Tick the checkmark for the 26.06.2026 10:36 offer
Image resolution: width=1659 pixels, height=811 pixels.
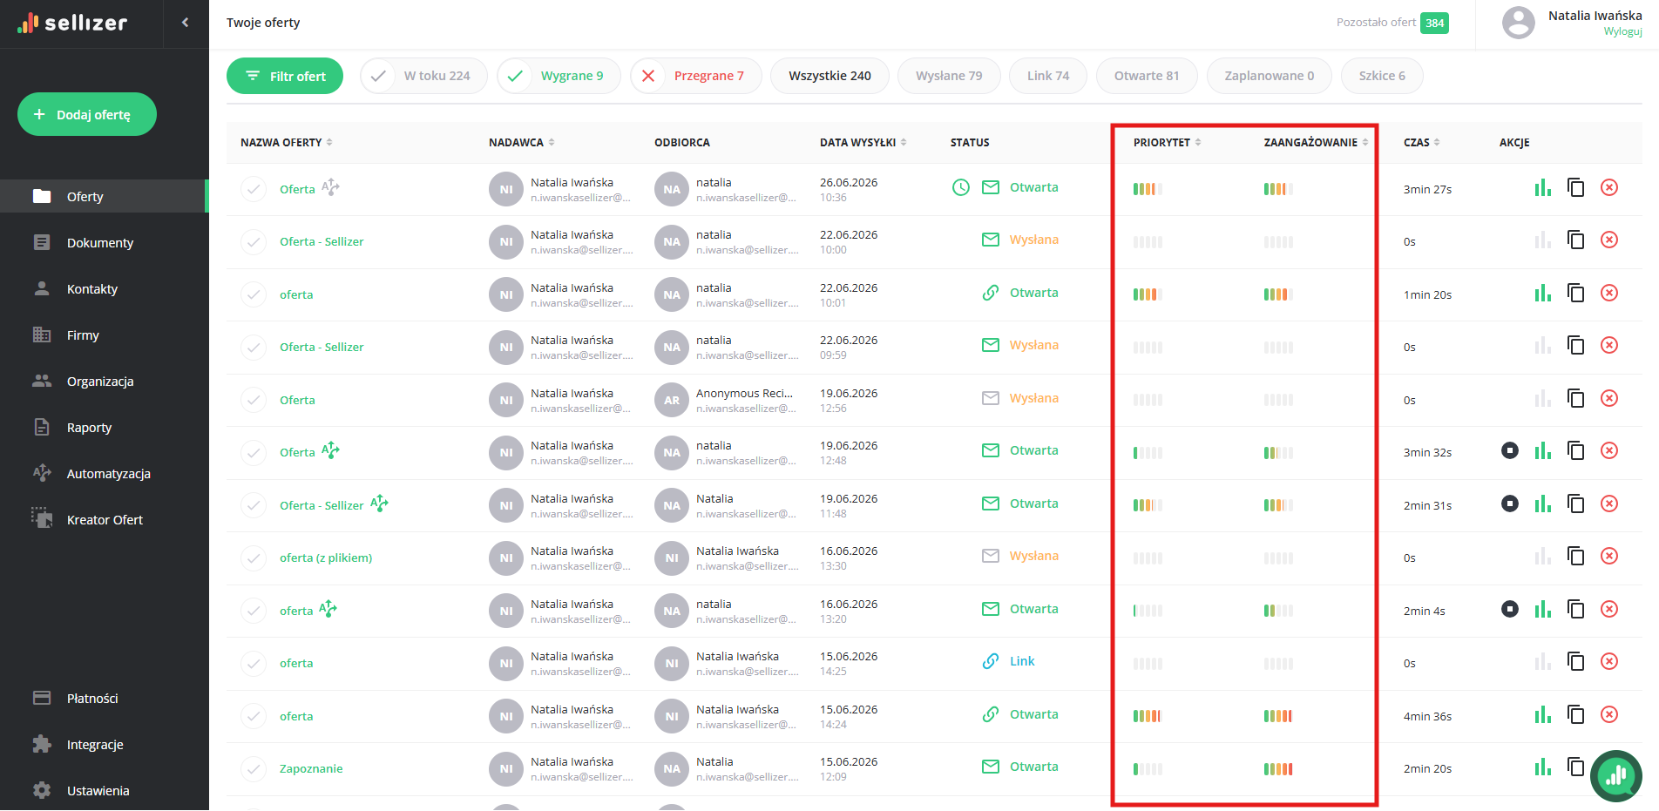(254, 189)
